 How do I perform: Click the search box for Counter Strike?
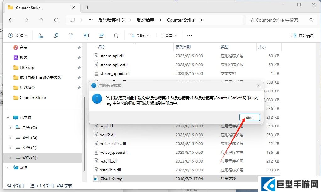pos(280,20)
